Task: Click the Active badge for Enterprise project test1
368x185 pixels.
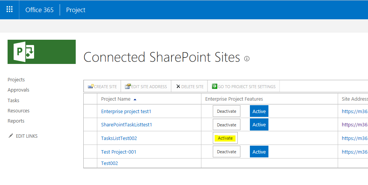Action: click(x=259, y=111)
